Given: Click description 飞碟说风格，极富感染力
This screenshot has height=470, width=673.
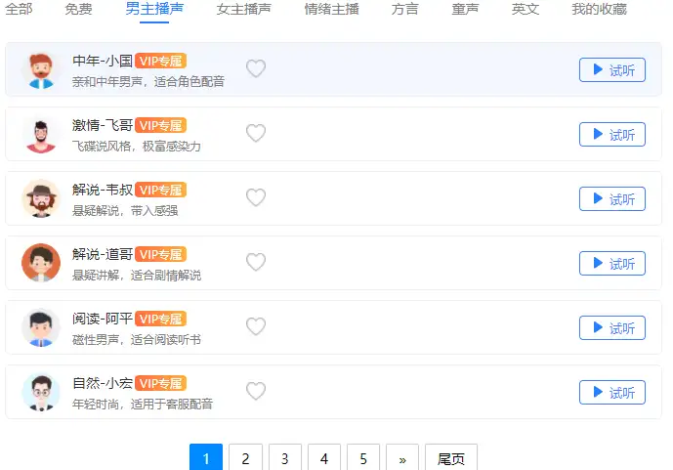Looking at the screenshot, I should click(137, 146).
